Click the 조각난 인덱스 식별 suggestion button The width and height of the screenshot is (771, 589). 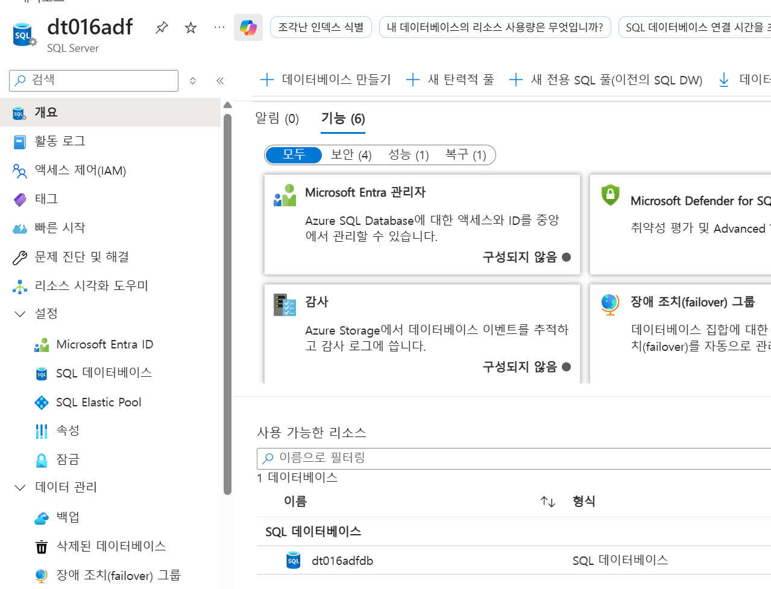click(321, 27)
